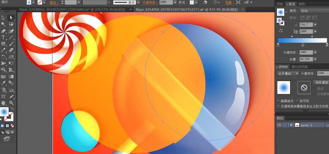Enable the 隔离混合 checkbox
This screenshot has height=154, width=329.
click(278, 101)
